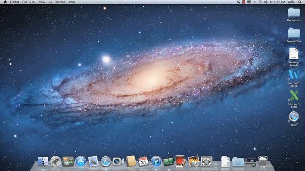The image size is (305, 171).
Task: Open the Downloads folder stack in Dock
Action: point(238,161)
